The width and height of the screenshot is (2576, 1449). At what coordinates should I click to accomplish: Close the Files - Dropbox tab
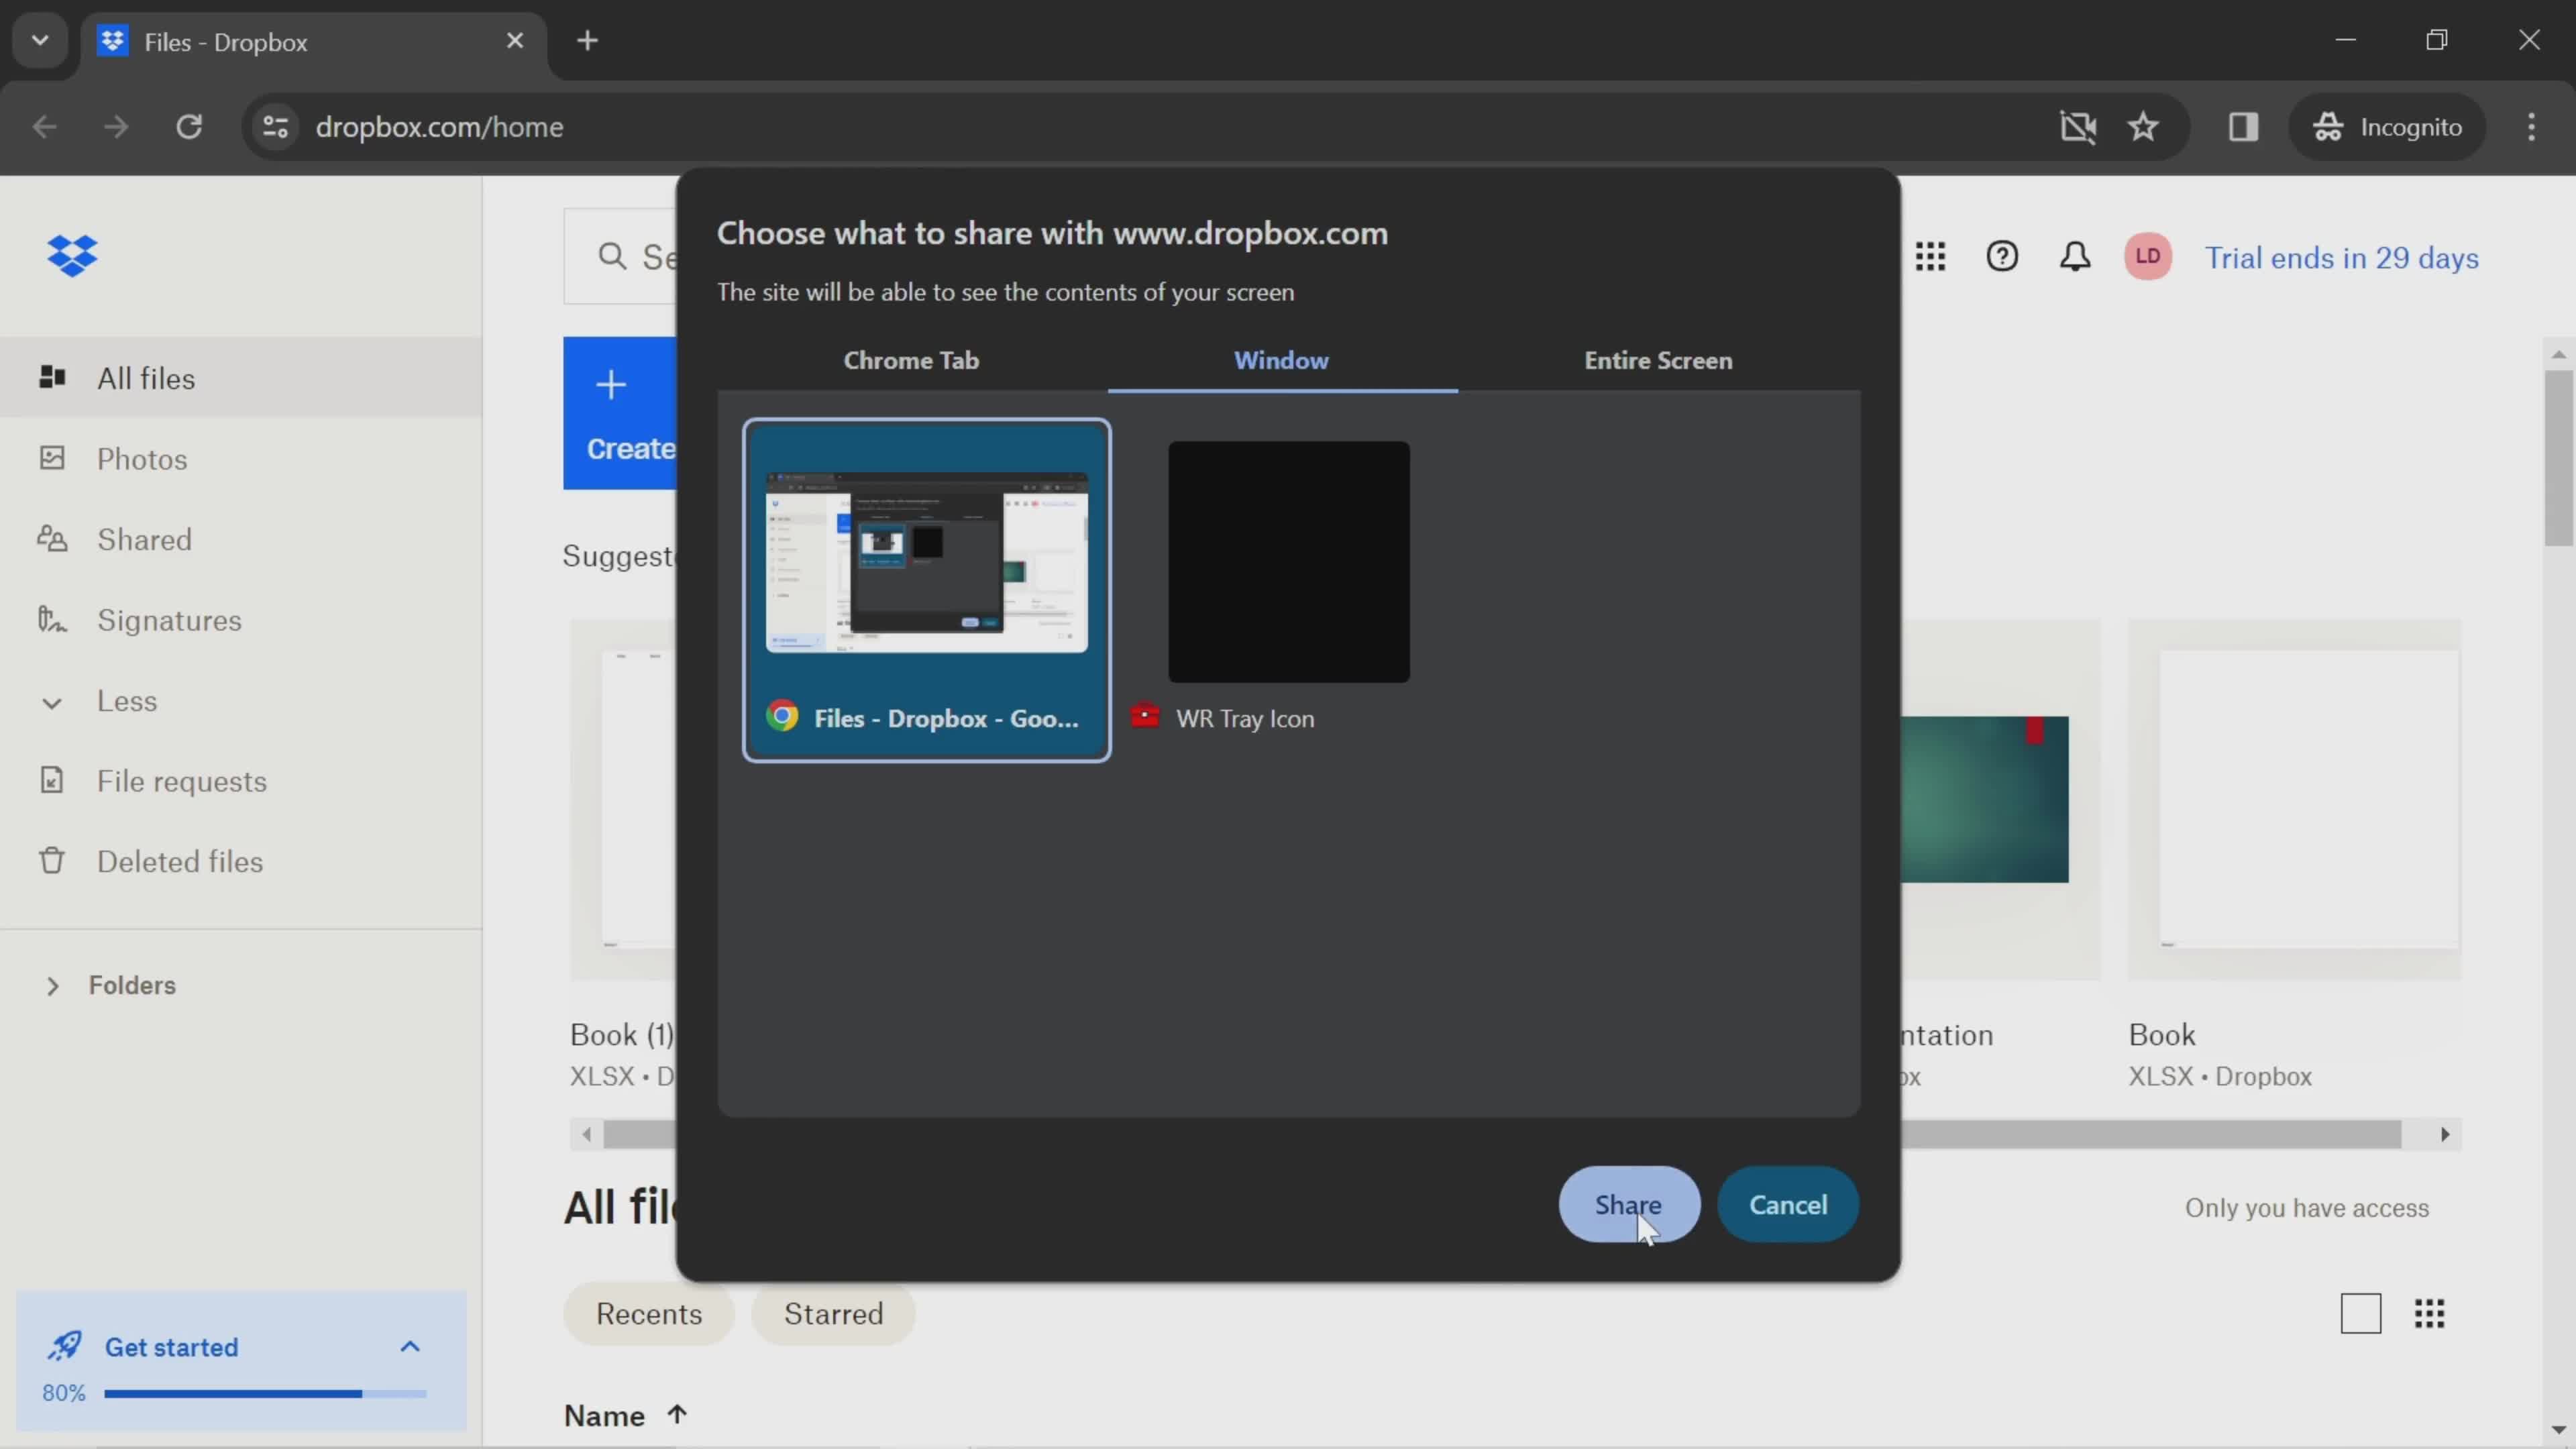[515, 41]
